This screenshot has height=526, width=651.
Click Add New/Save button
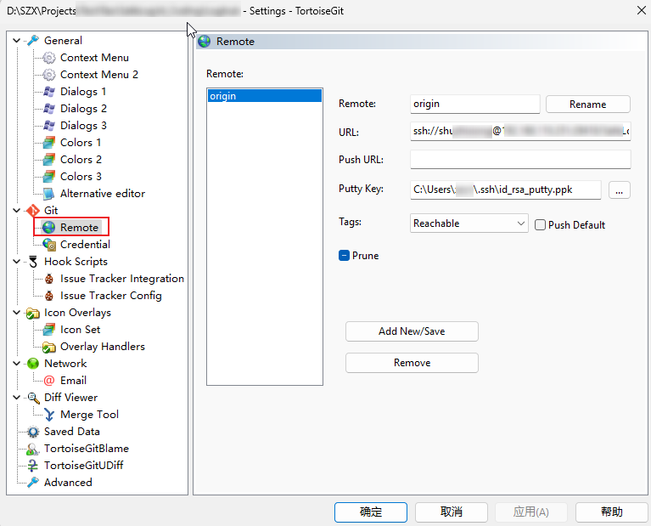pyautogui.click(x=412, y=331)
